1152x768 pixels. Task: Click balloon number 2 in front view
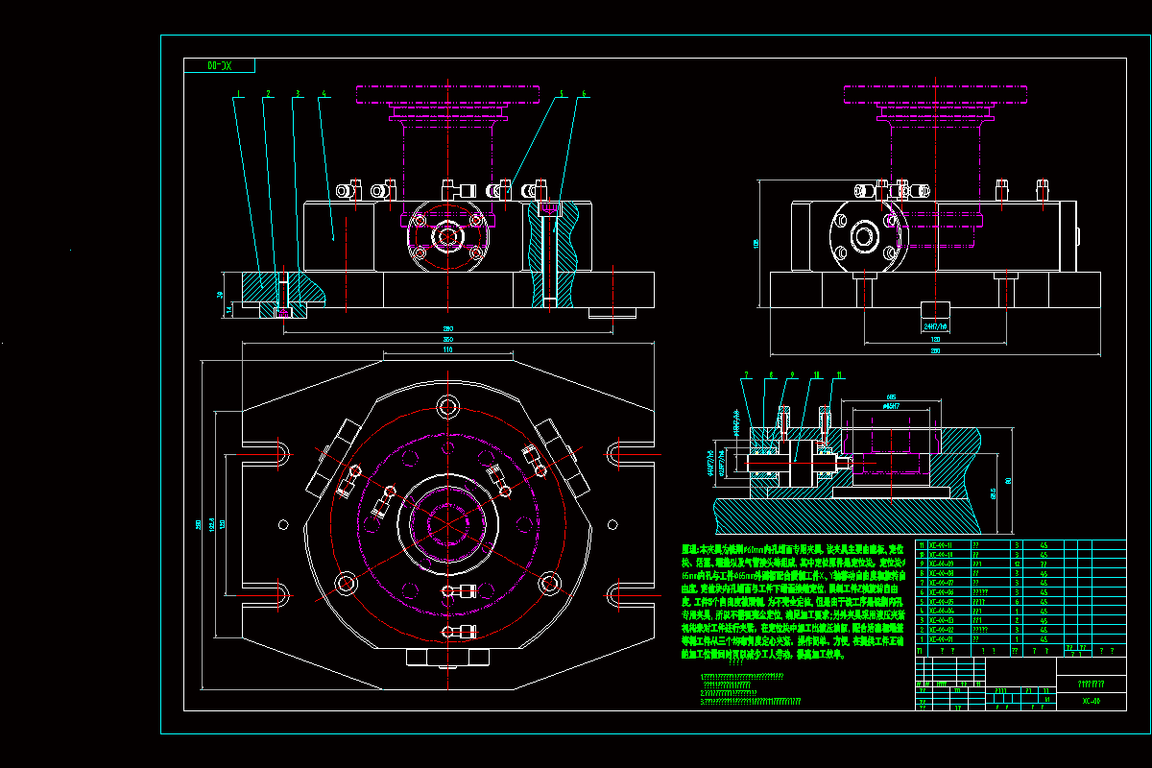coord(269,94)
